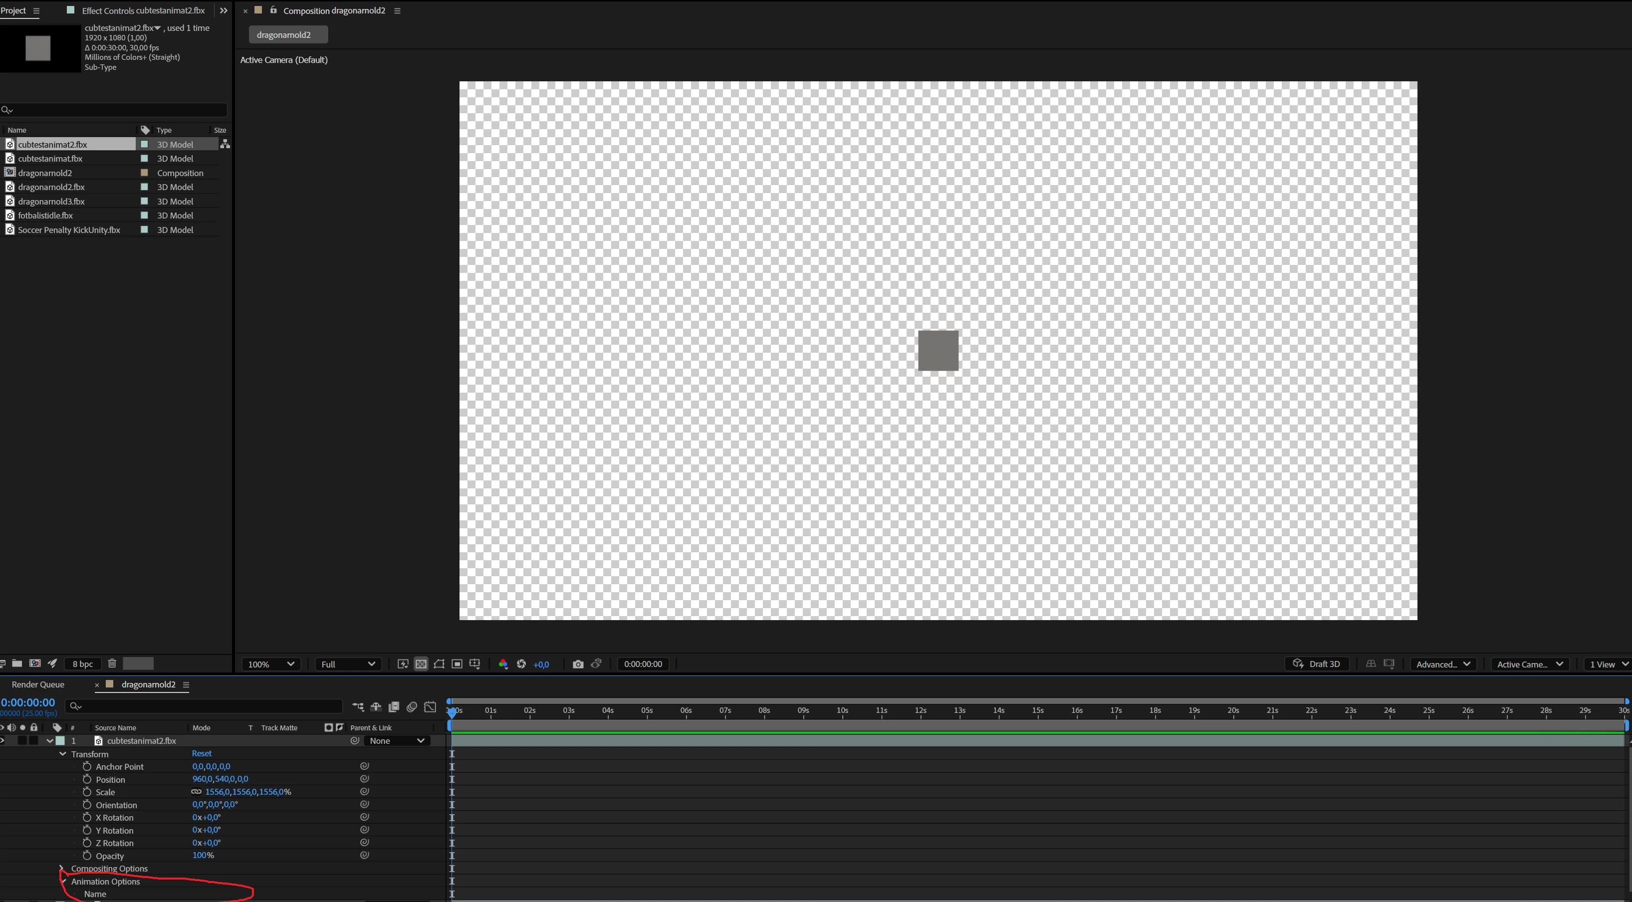Delete selected project item using the trash icon
Viewport: 1632px width, 902px height.
(111, 664)
